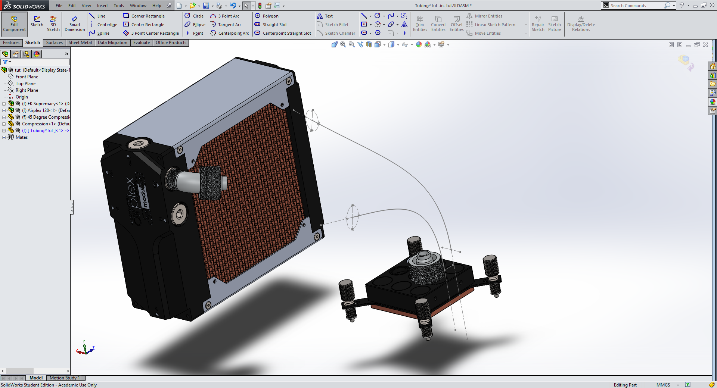Select Centerpoint Straight Slot tool
This screenshot has width=717, height=388.
283,33
